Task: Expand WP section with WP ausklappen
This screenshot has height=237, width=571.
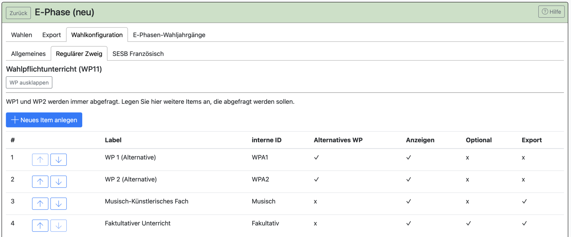Action: (x=29, y=82)
